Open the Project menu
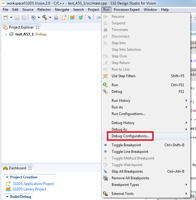 93,10
